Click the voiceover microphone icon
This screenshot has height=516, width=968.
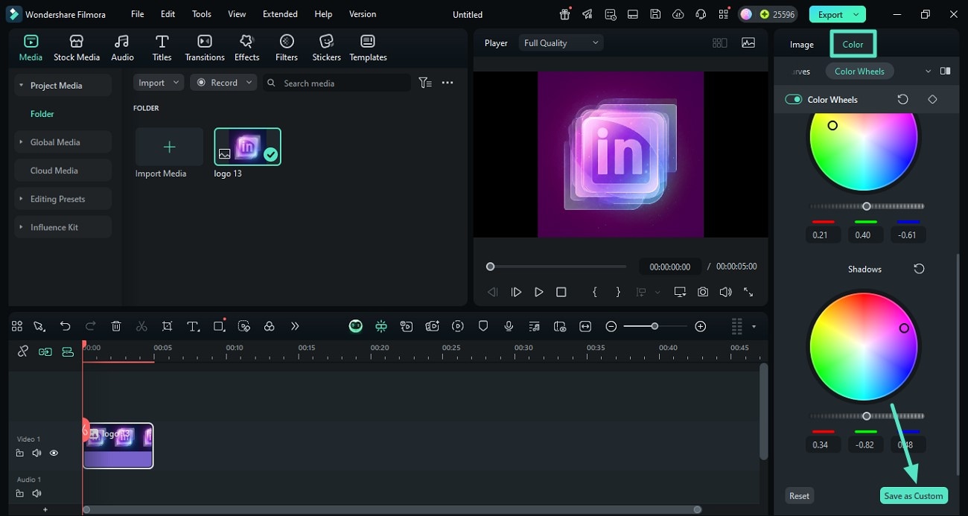pos(509,326)
